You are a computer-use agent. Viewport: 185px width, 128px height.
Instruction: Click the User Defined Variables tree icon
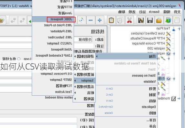[168, 34]
